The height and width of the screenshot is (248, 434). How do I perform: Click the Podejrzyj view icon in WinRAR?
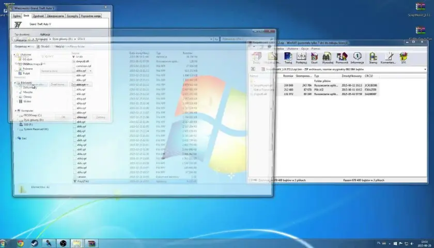[x=301, y=58]
